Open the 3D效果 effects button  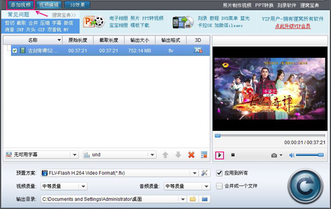click(x=77, y=5)
